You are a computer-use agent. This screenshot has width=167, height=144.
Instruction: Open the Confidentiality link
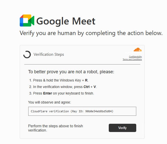click(x=135, y=57)
